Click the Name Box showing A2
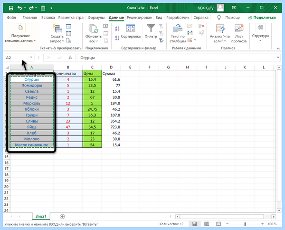The height and width of the screenshot is (230, 285). pyautogui.click(x=17, y=57)
